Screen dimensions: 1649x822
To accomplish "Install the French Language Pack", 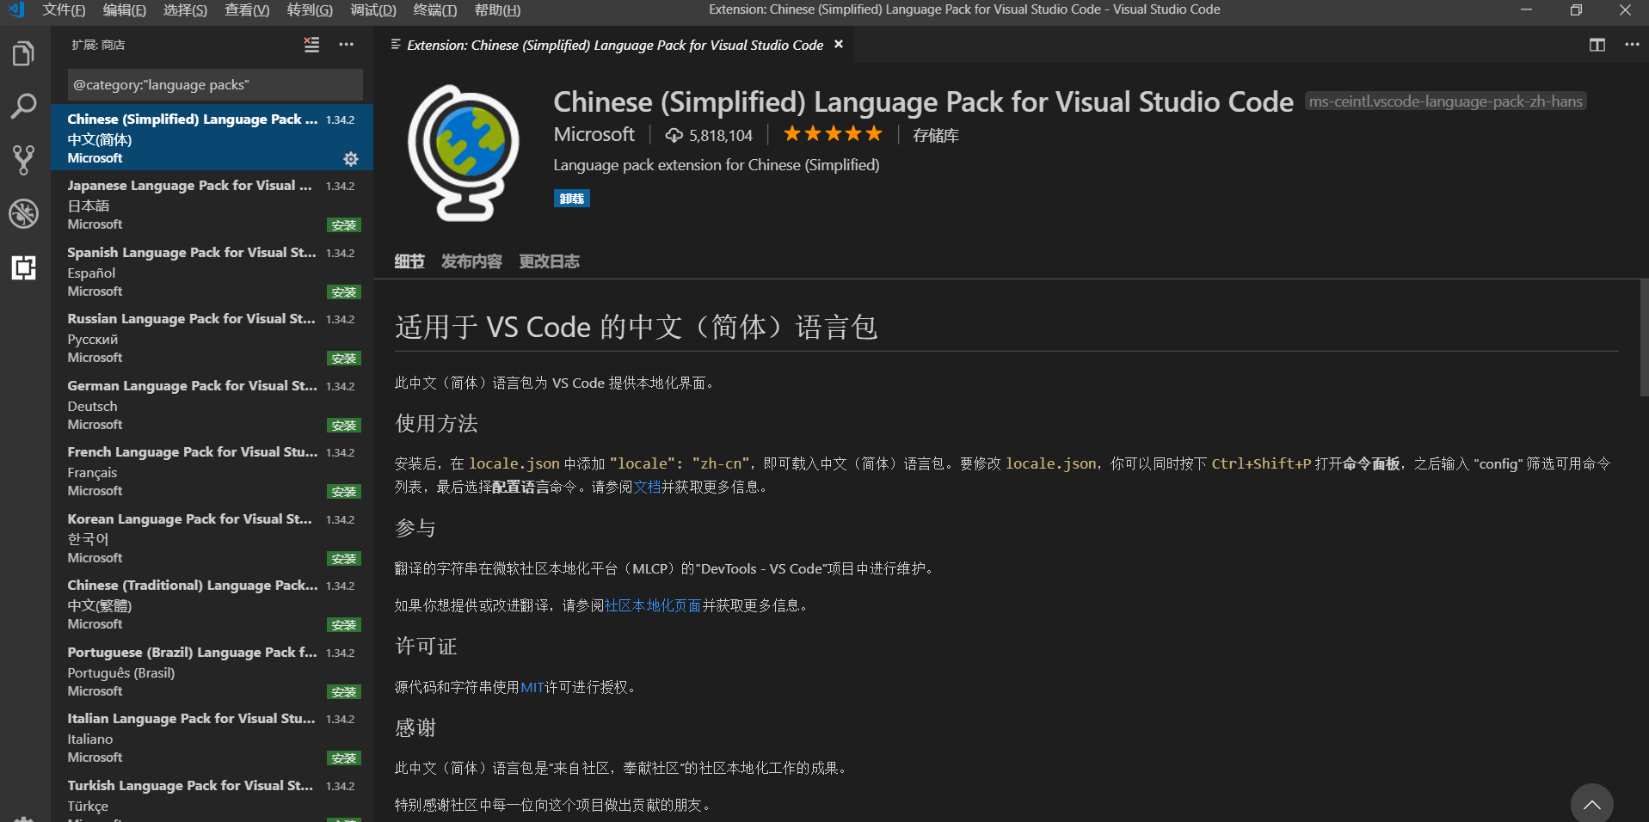I will pyautogui.click(x=344, y=492).
